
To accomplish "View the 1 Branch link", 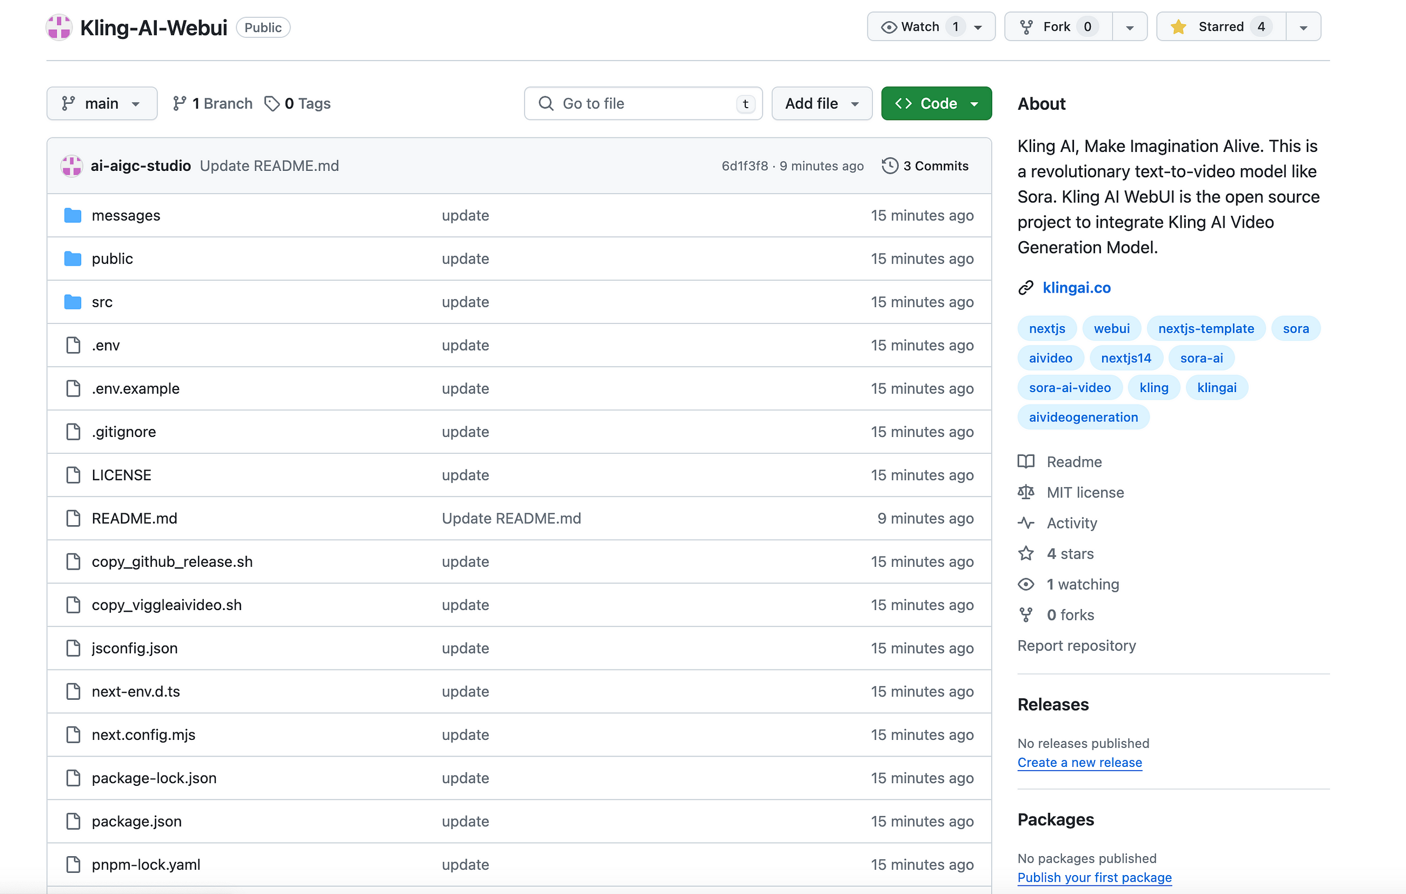I will click(213, 103).
